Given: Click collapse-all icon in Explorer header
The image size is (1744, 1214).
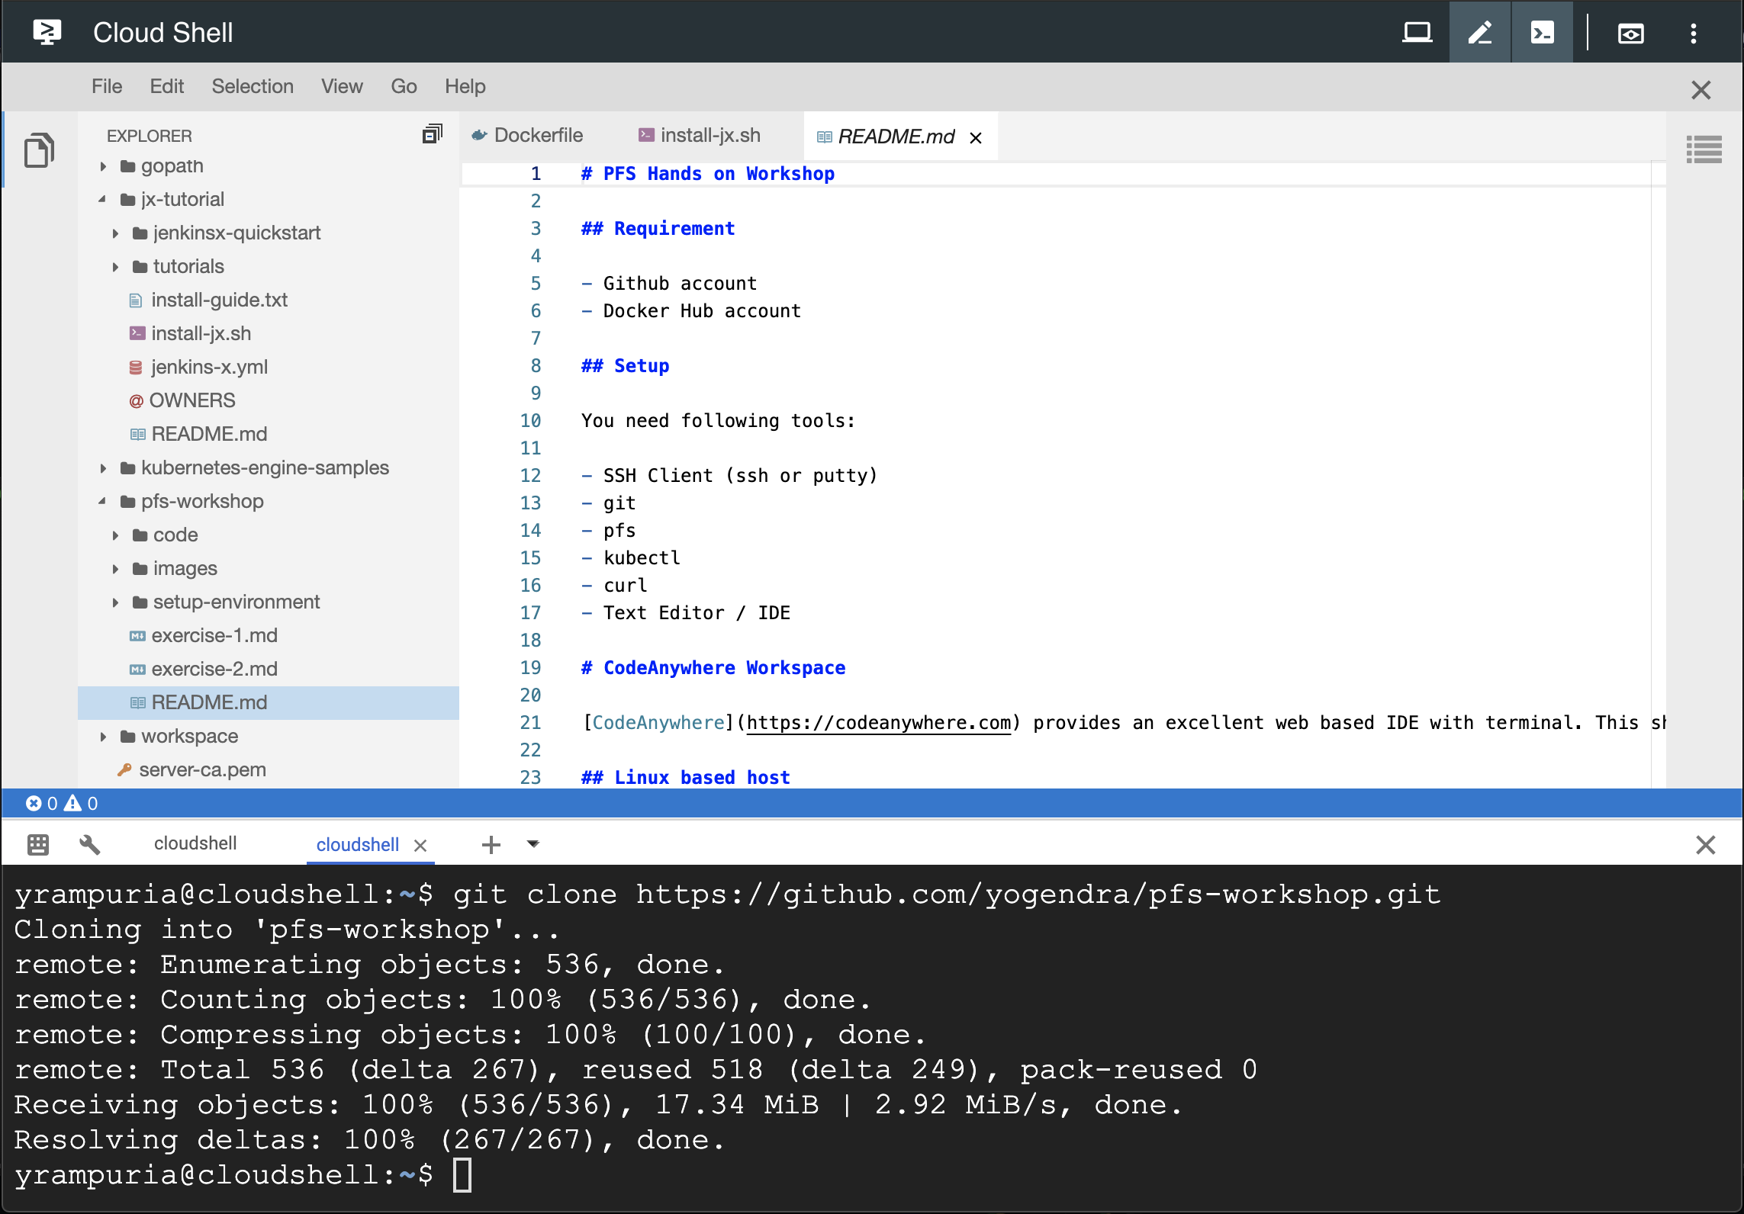Looking at the screenshot, I should click(432, 134).
